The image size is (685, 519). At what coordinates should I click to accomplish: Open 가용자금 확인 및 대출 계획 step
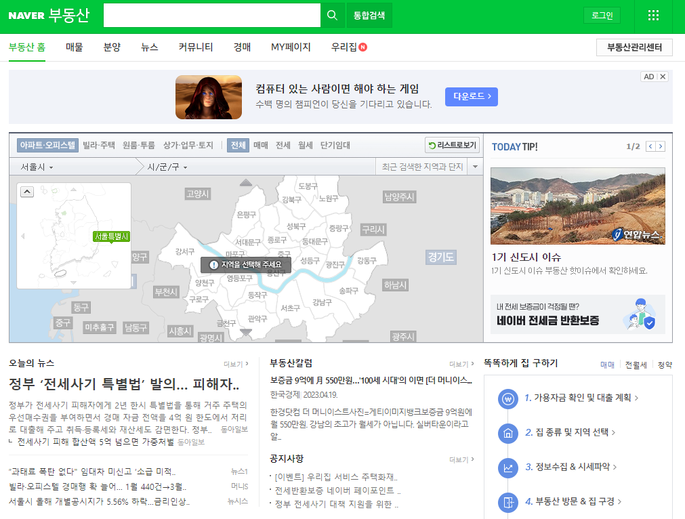pyautogui.click(x=581, y=398)
